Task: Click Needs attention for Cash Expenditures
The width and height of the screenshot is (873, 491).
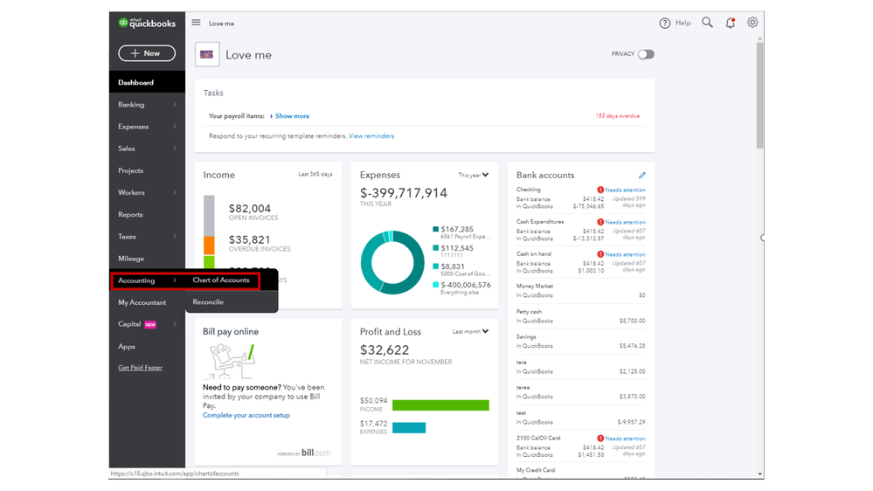Action: coord(625,222)
